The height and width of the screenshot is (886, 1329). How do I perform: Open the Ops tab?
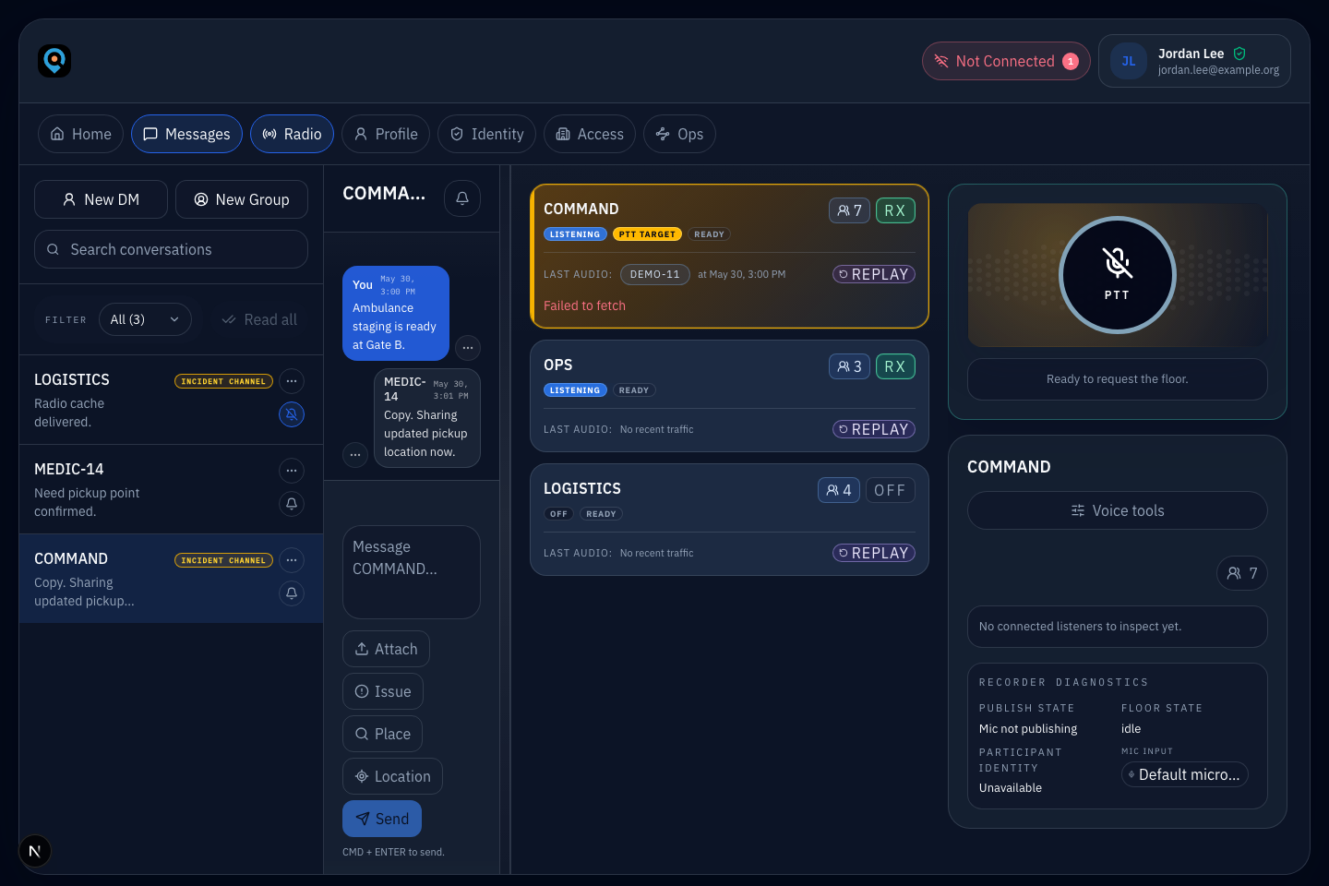coord(679,134)
